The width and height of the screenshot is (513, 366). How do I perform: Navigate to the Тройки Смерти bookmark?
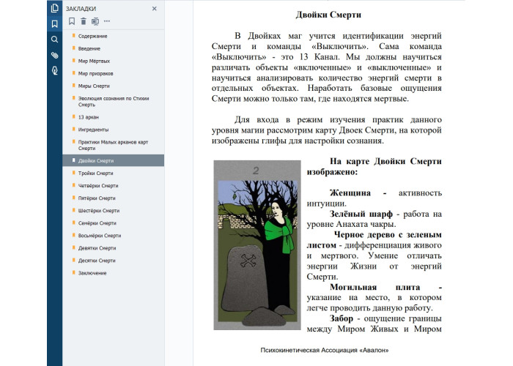click(x=96, y=173)
